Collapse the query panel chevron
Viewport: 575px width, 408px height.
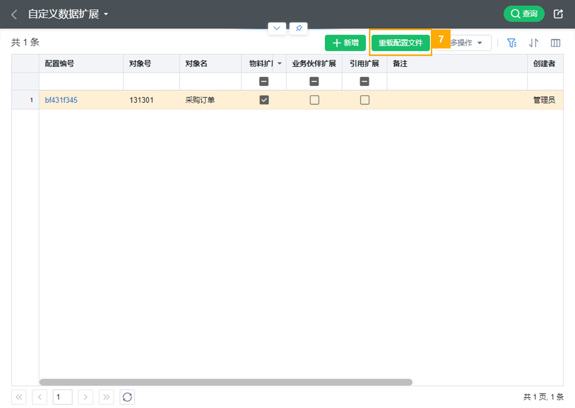pyautogui.click(x=277, y=28)
